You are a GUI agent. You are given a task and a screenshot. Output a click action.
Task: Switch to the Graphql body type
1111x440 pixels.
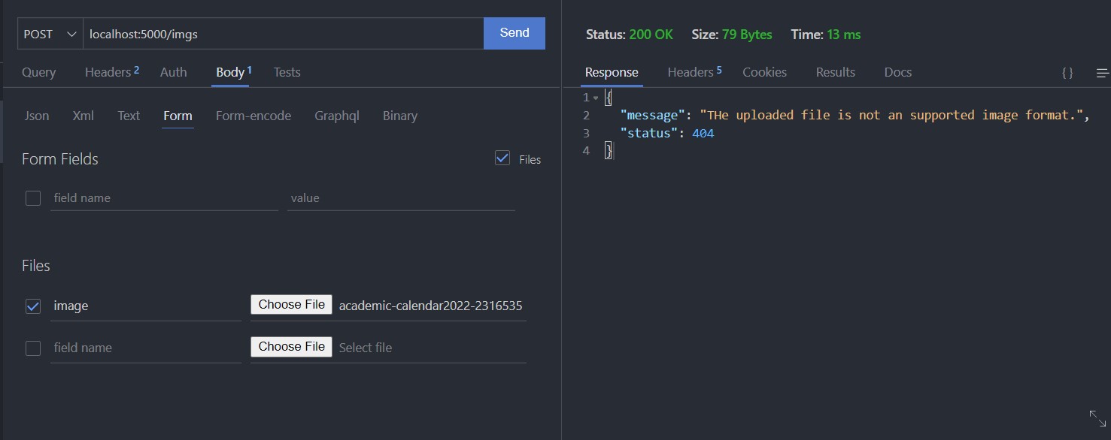336,115
